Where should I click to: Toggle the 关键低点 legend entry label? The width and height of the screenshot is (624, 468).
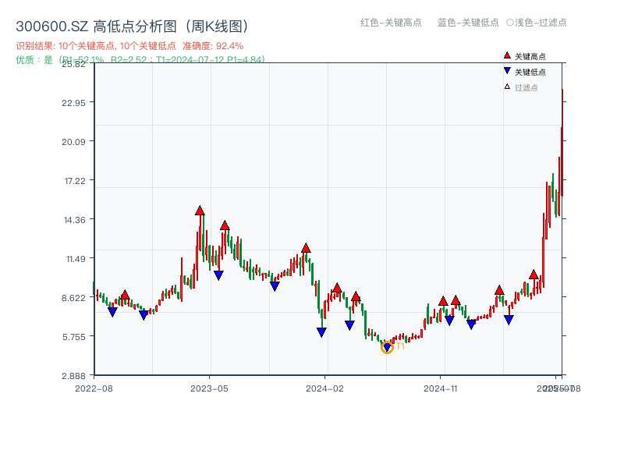point(530,72)
